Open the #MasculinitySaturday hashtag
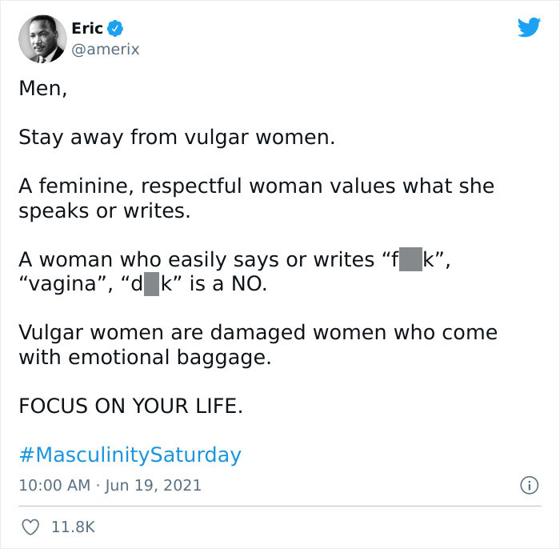 pyautogui.click(x=130, y=455)
